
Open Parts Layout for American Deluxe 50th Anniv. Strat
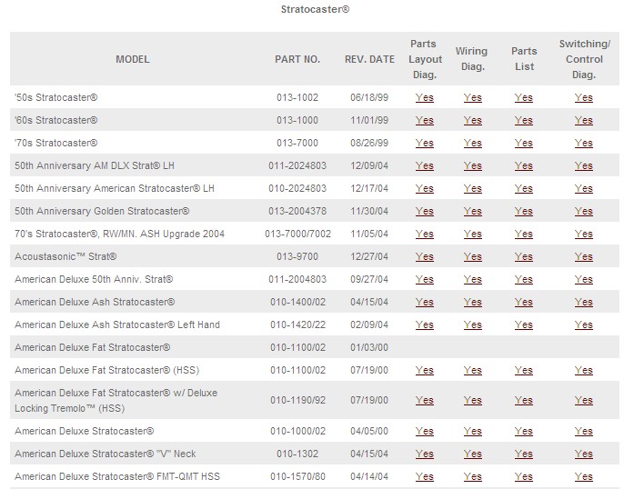tap(424, 279)
